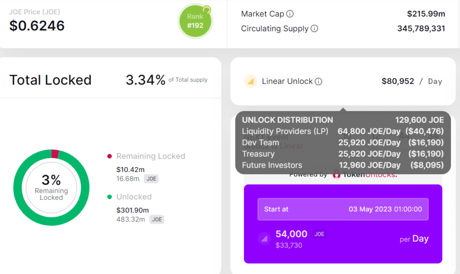The width and height of the screenshot is (460, 274).
Task: Click the orange Linear Unlock triangle icon
Action: pos(251,81)
